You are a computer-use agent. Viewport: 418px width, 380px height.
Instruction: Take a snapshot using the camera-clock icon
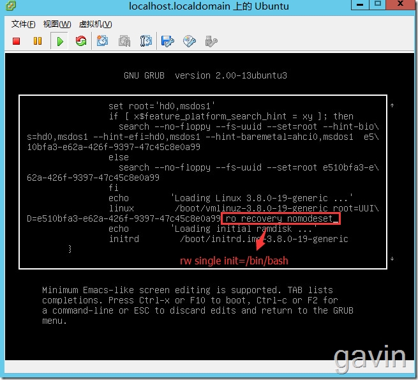tap(102, 41)
